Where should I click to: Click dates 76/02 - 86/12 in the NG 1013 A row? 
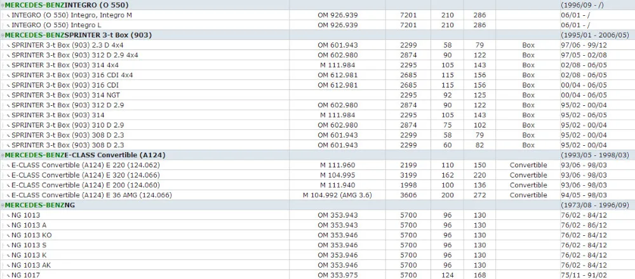coord(584,225)
